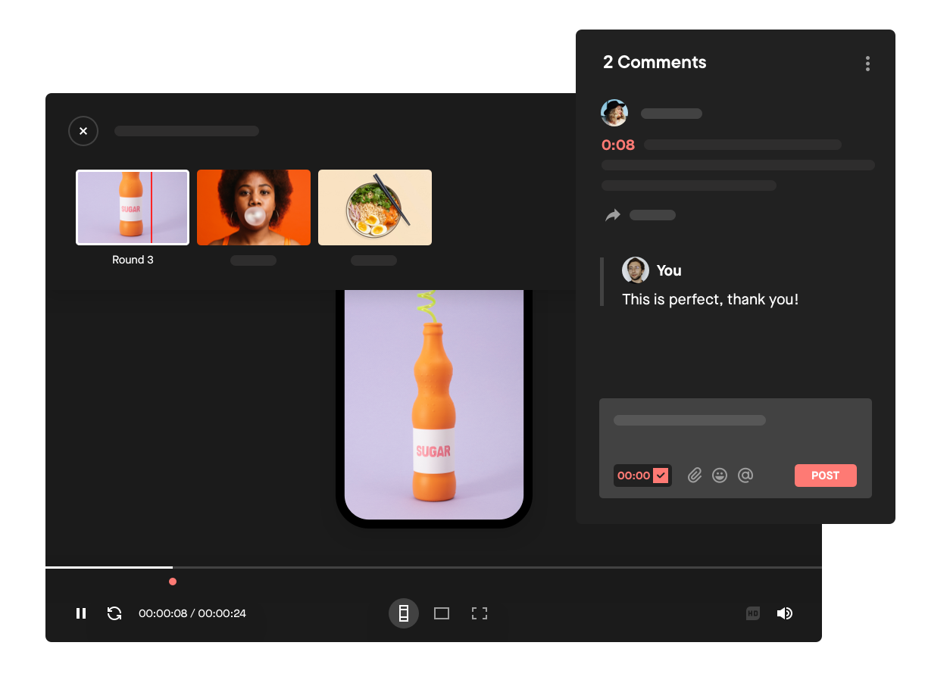This screenshot has width=925, height=683.
Task: Toggle the 00:00 timestamp checkbox
Action: [661, 476]
